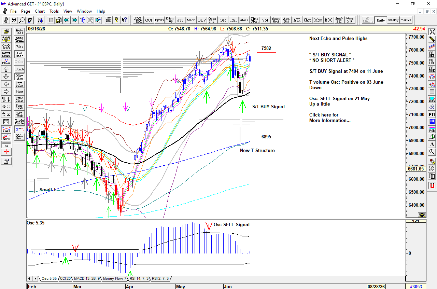Screen dimensions: 437x289
Task: Add the MACD indicator from toolbar
Action: 191,20
